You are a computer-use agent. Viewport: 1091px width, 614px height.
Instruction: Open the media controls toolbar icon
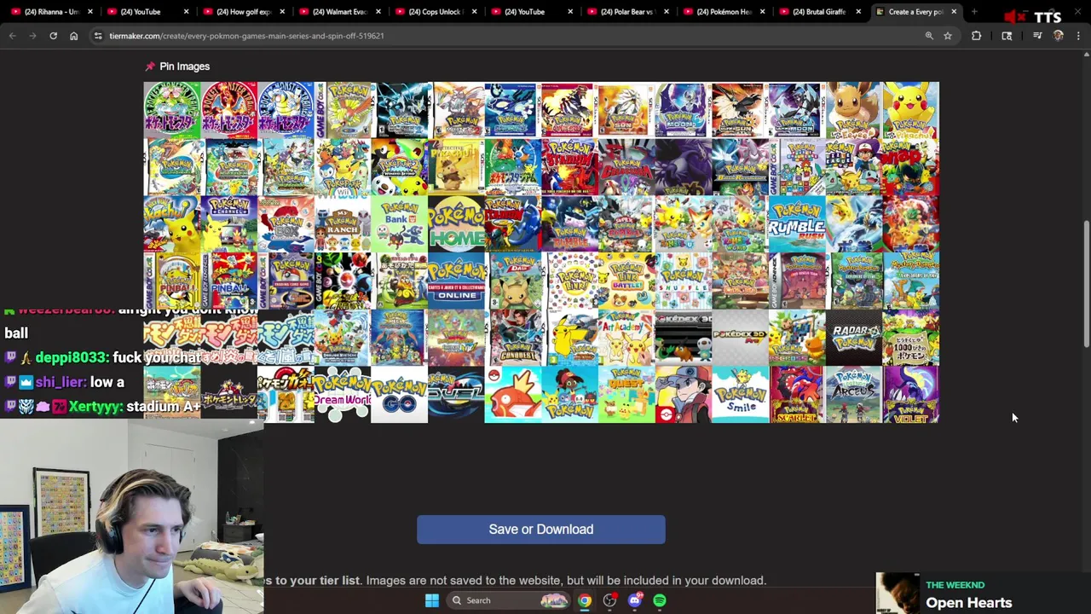[x=1037, y=36]
